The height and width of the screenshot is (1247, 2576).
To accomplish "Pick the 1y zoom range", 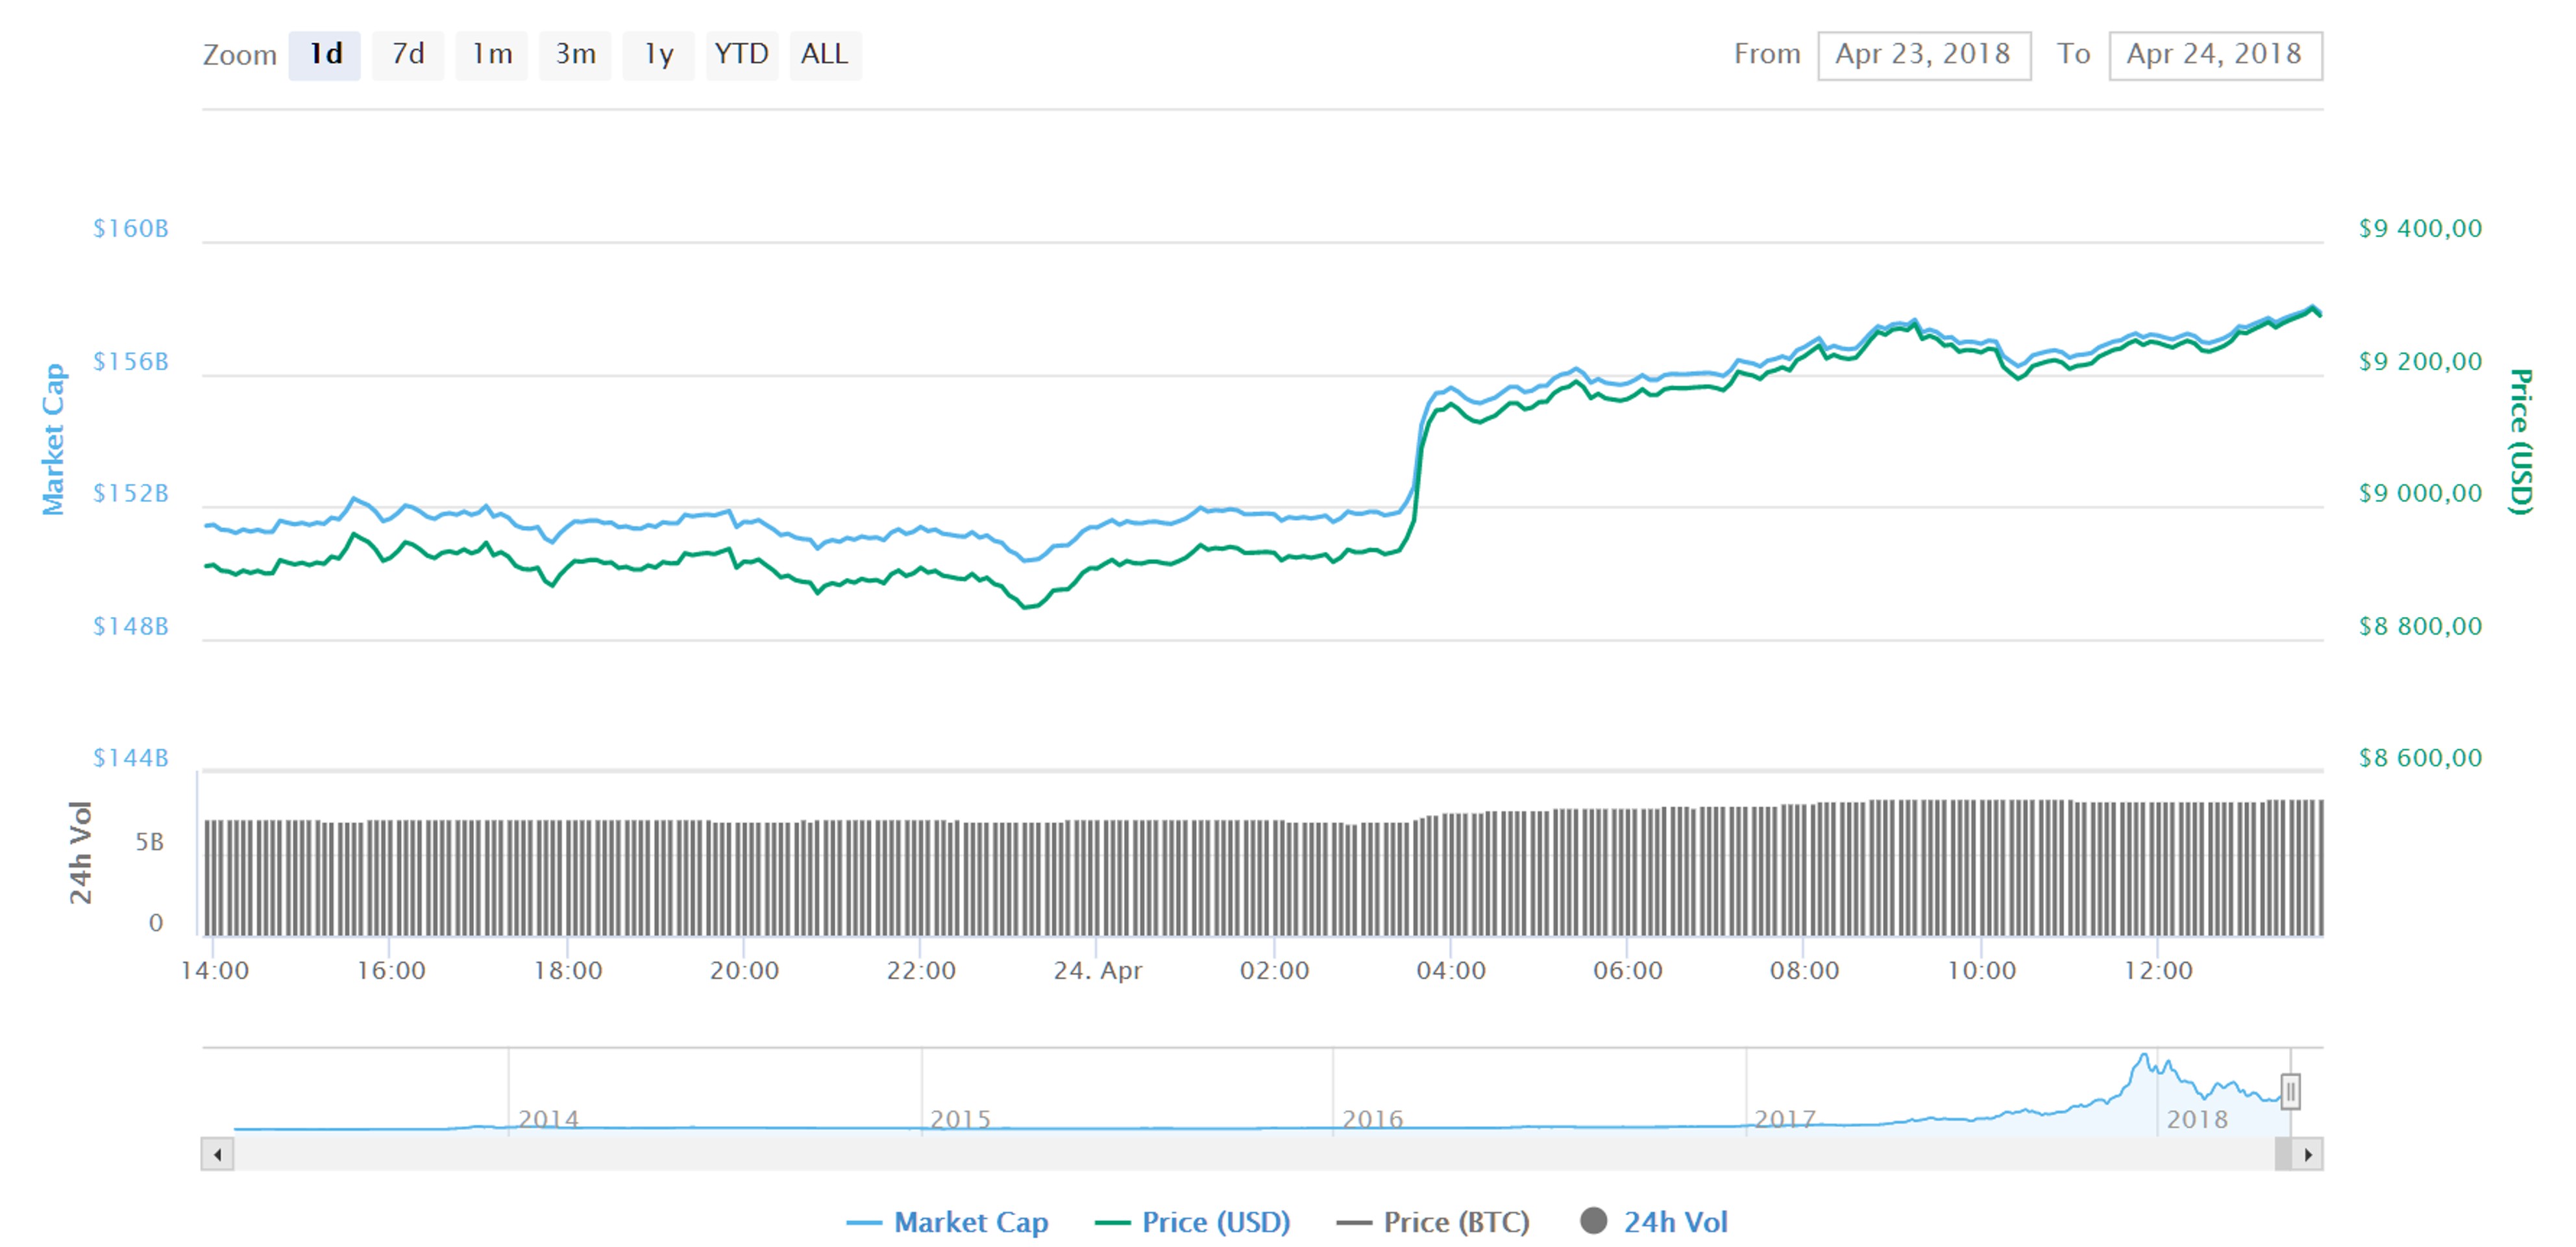I will (658, 54).
